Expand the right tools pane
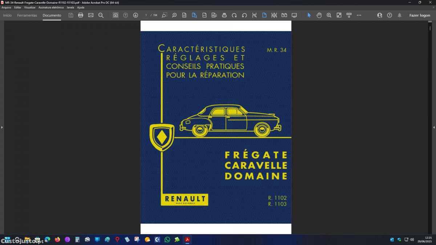The height and width of the screenshot is (245, 436). [x=434, y=127]
